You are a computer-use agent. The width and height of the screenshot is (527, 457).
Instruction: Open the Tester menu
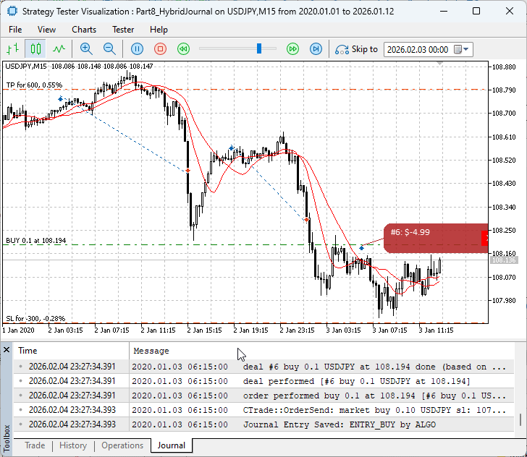pos(123,30)
